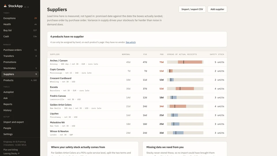The height and width of the screenshot is (156, 277).
Task: Click the P50 column header
Action: point(145,54)
